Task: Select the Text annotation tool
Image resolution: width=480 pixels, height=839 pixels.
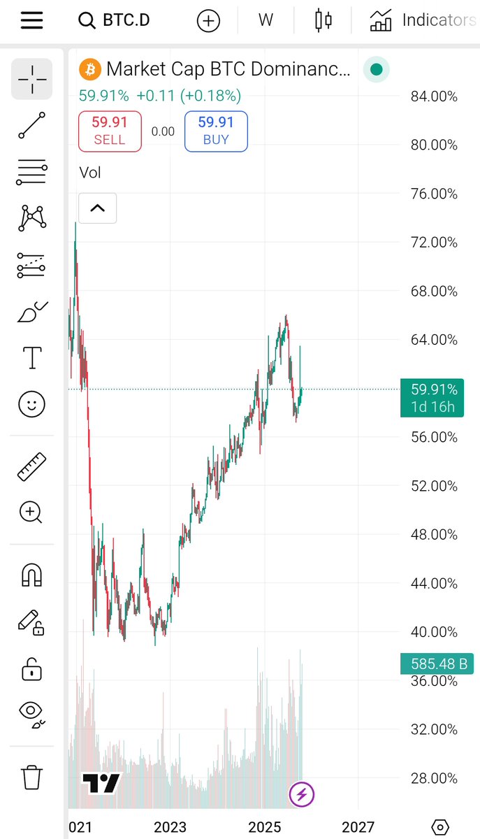Action: [32, 357]
